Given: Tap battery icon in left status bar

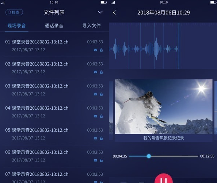Looking at the screenshot, I should click(104, 2).
